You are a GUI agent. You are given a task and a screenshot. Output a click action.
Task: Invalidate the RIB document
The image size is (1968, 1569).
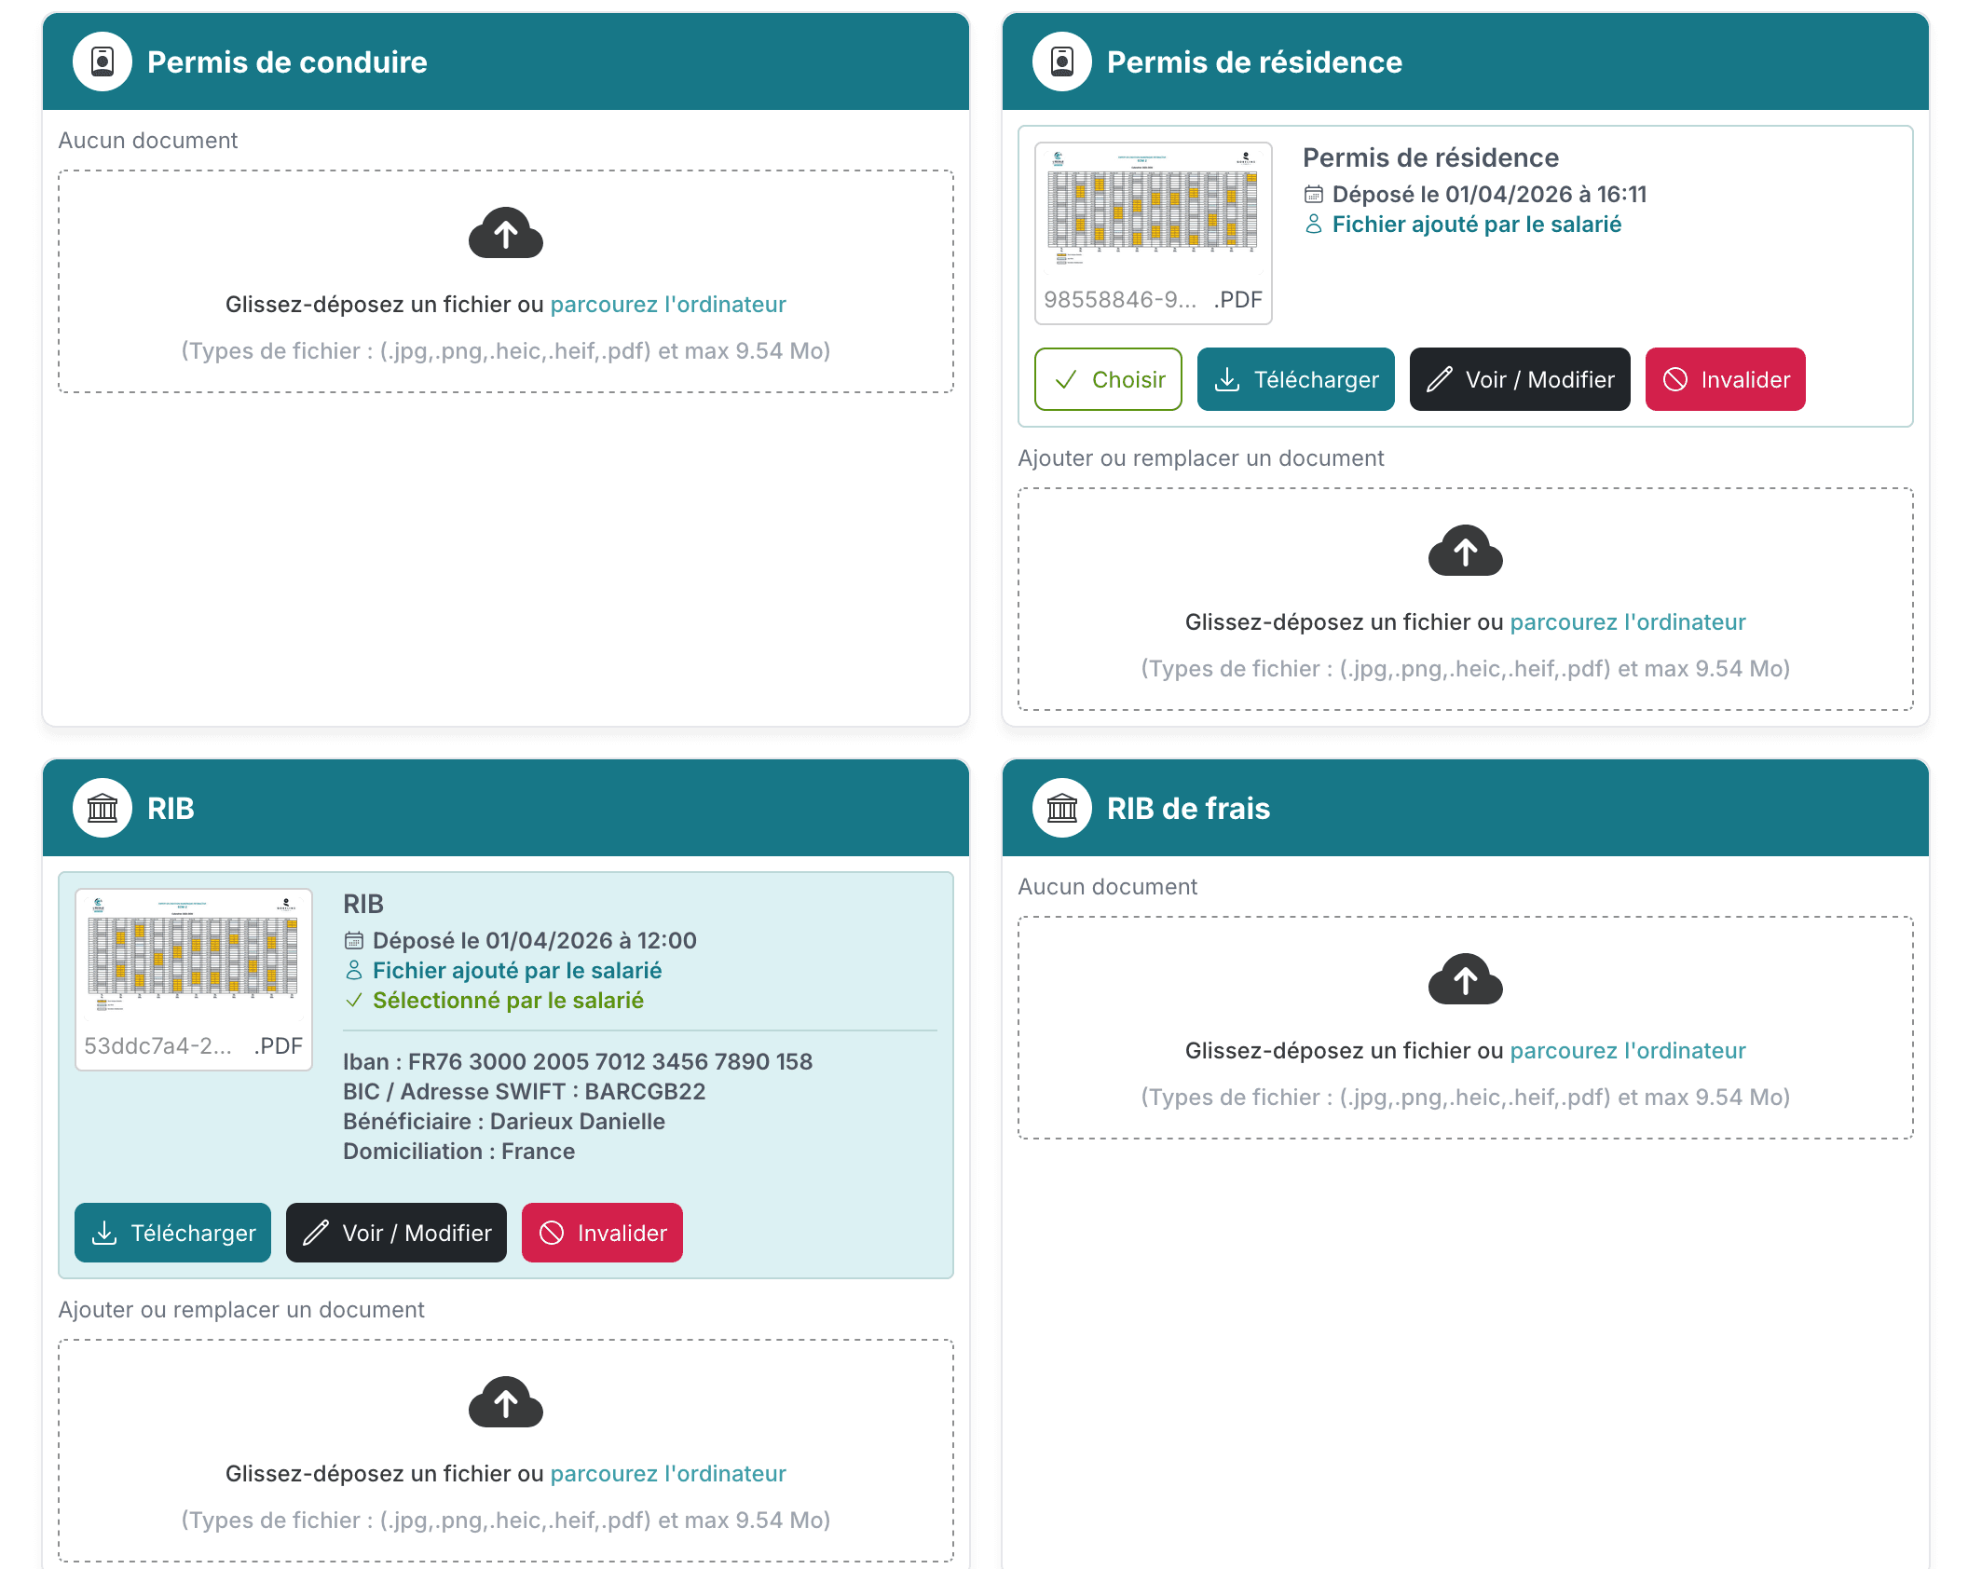(x=602, y=1233)
